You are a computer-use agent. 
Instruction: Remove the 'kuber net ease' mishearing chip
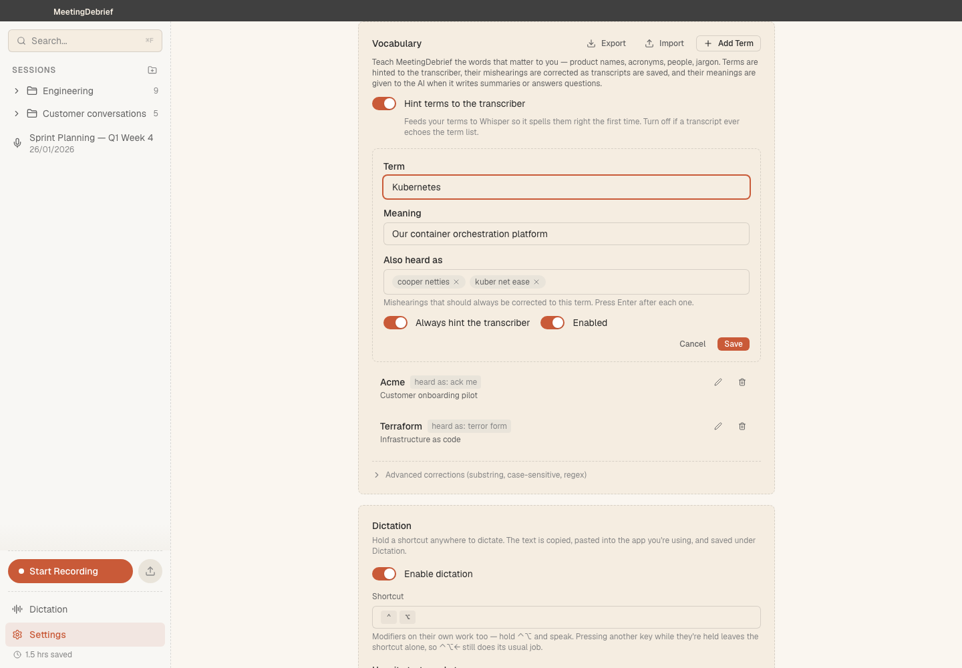point(536,282)
